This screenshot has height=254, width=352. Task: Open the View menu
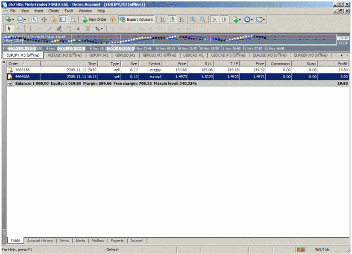(25, 11)
